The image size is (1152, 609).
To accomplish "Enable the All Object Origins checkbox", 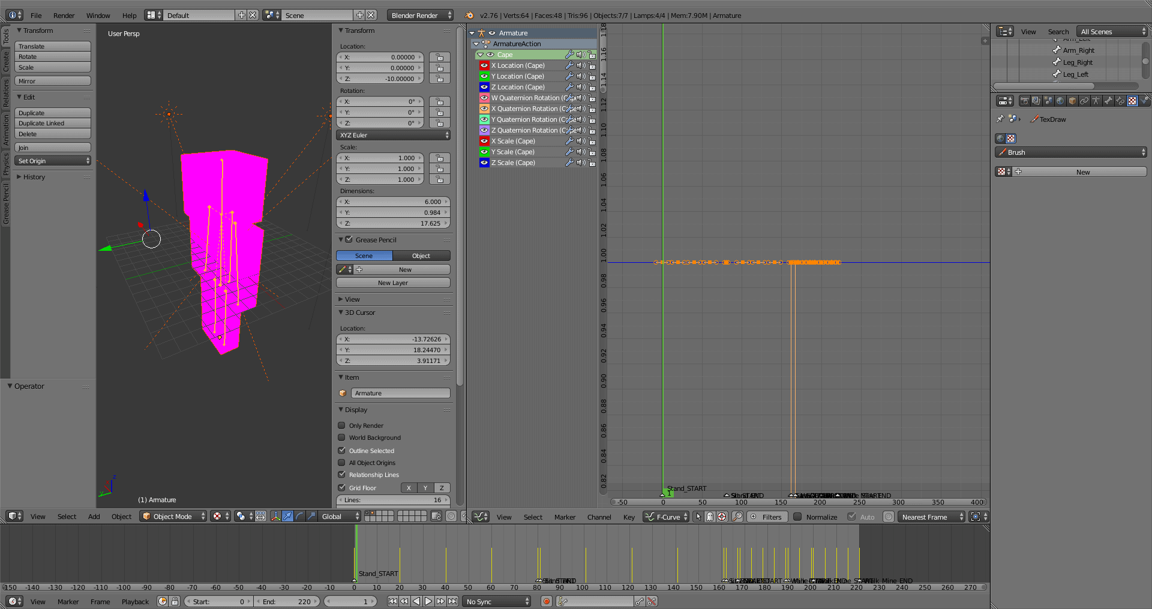I will point(341,463).
